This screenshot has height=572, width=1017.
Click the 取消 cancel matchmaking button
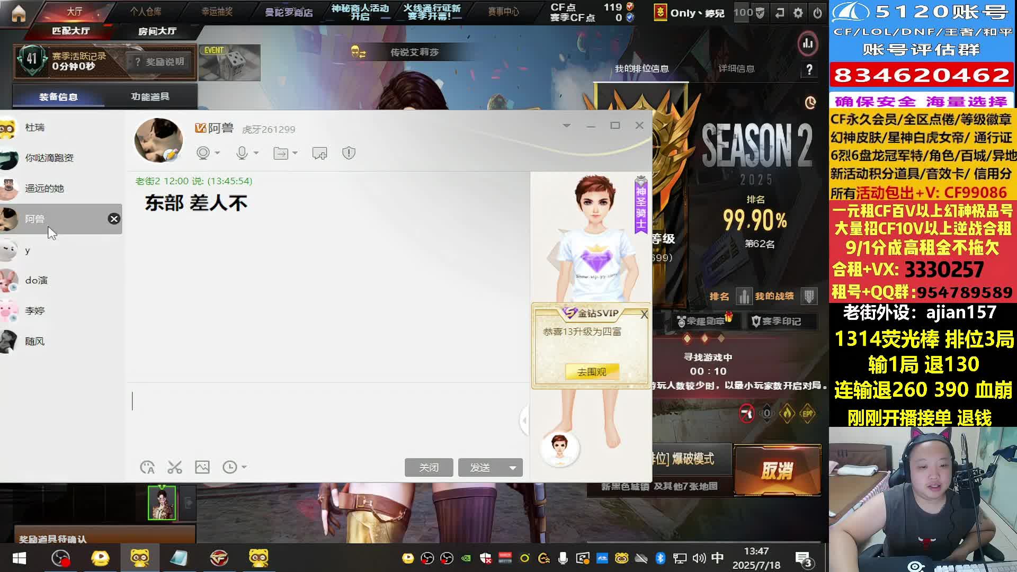(x=777, y=470)
